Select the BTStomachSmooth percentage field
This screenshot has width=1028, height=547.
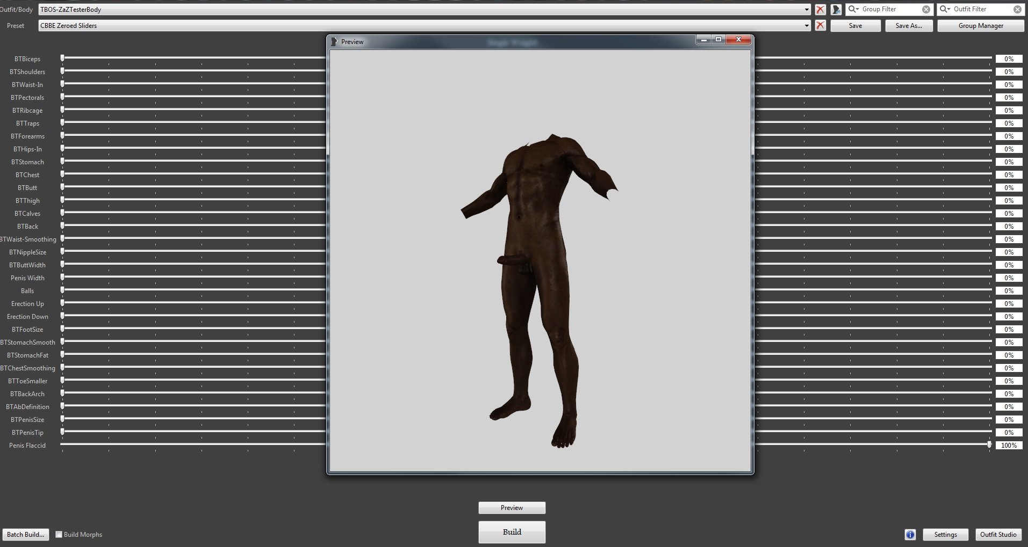pyautogui.click(x=1009, y=342)
